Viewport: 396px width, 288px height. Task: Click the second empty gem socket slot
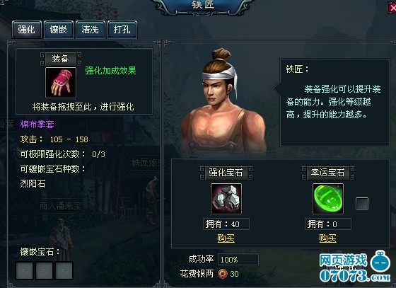(44, 270)
